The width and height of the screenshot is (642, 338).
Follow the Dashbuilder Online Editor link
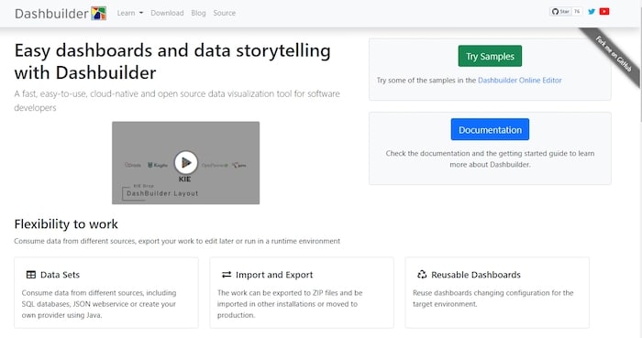pos(520,80)
